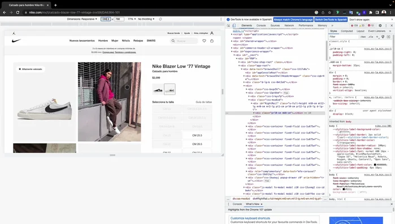Open Nike favorites heart icon
Viewport: 395px width, 224px height.
[x=204, y=41]
